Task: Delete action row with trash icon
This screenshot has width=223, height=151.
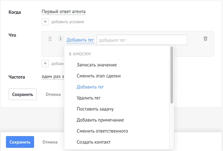Action: click(x=205, y=38)
